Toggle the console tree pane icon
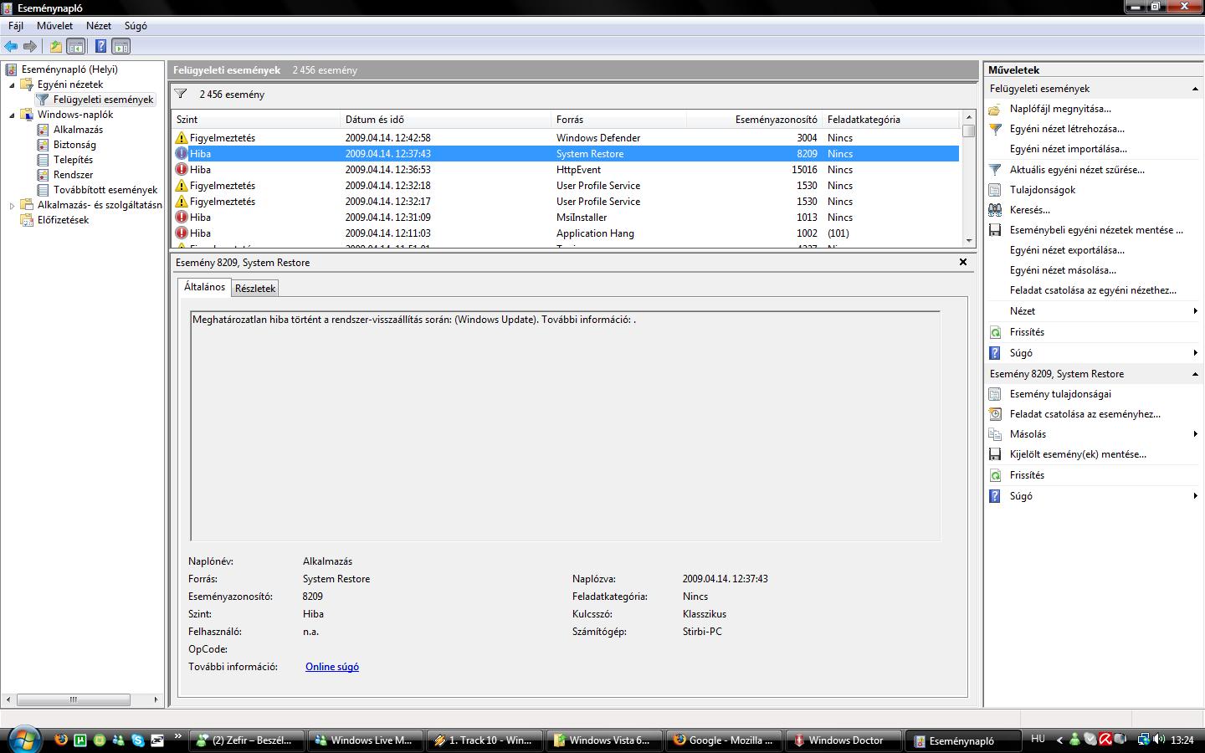This screenshot has width=1205, height=753. point(76,47)
